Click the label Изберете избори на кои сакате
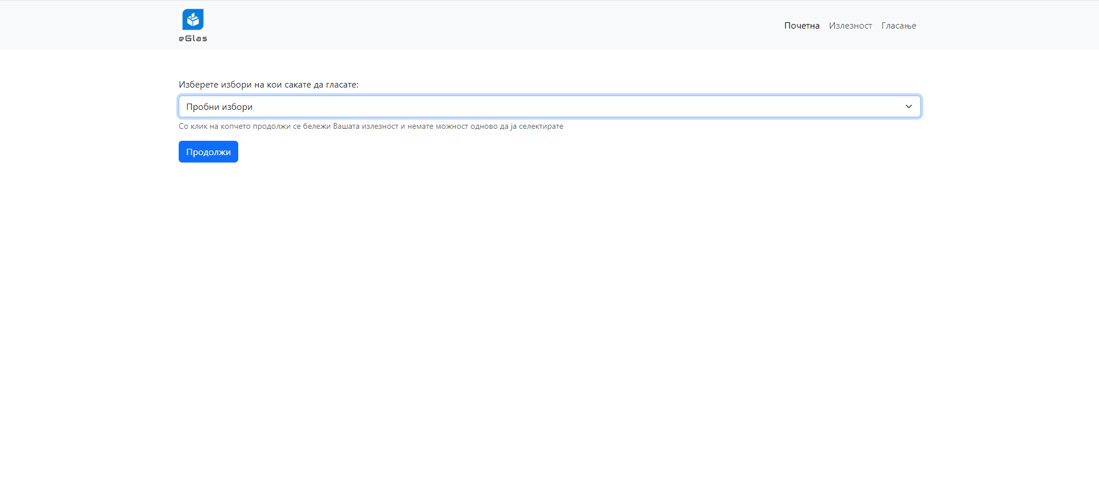This screenshot has height=491, width=1099. point(252,85)
